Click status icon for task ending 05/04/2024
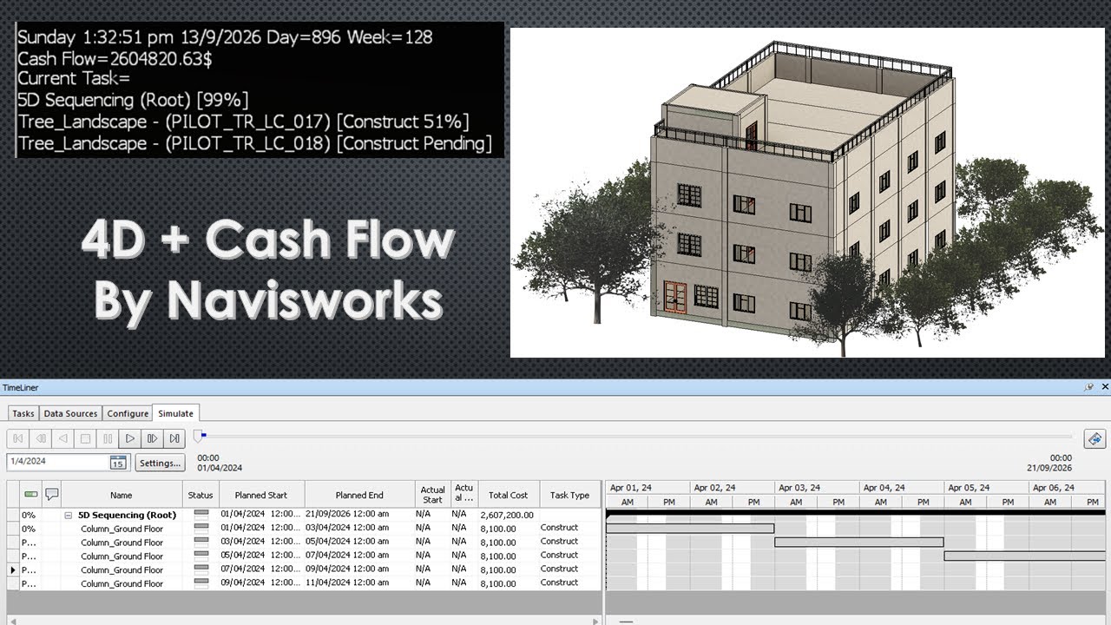The image size is (1111, 625). pyautogui.click(x=201, y=542)
